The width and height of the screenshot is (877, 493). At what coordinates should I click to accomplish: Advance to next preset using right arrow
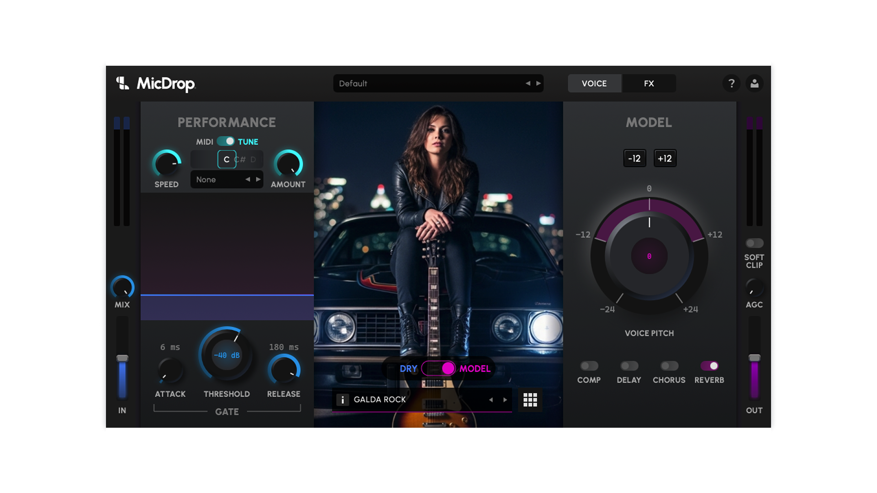click(x=539, y=84)
